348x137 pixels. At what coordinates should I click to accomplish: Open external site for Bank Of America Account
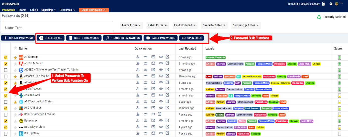point(159,114)
